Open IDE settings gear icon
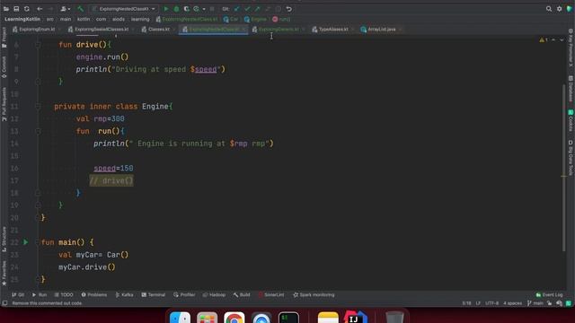Image resolution: width=575 pixels, height=323 pixels. (x=559, y=9)
